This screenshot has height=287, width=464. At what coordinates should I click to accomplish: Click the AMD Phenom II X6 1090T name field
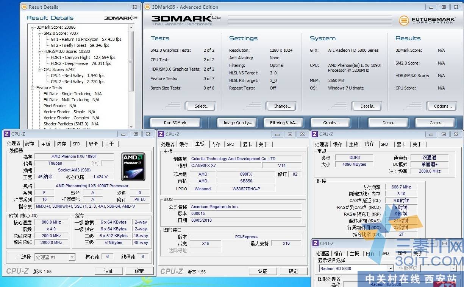(x=74, y=156)
